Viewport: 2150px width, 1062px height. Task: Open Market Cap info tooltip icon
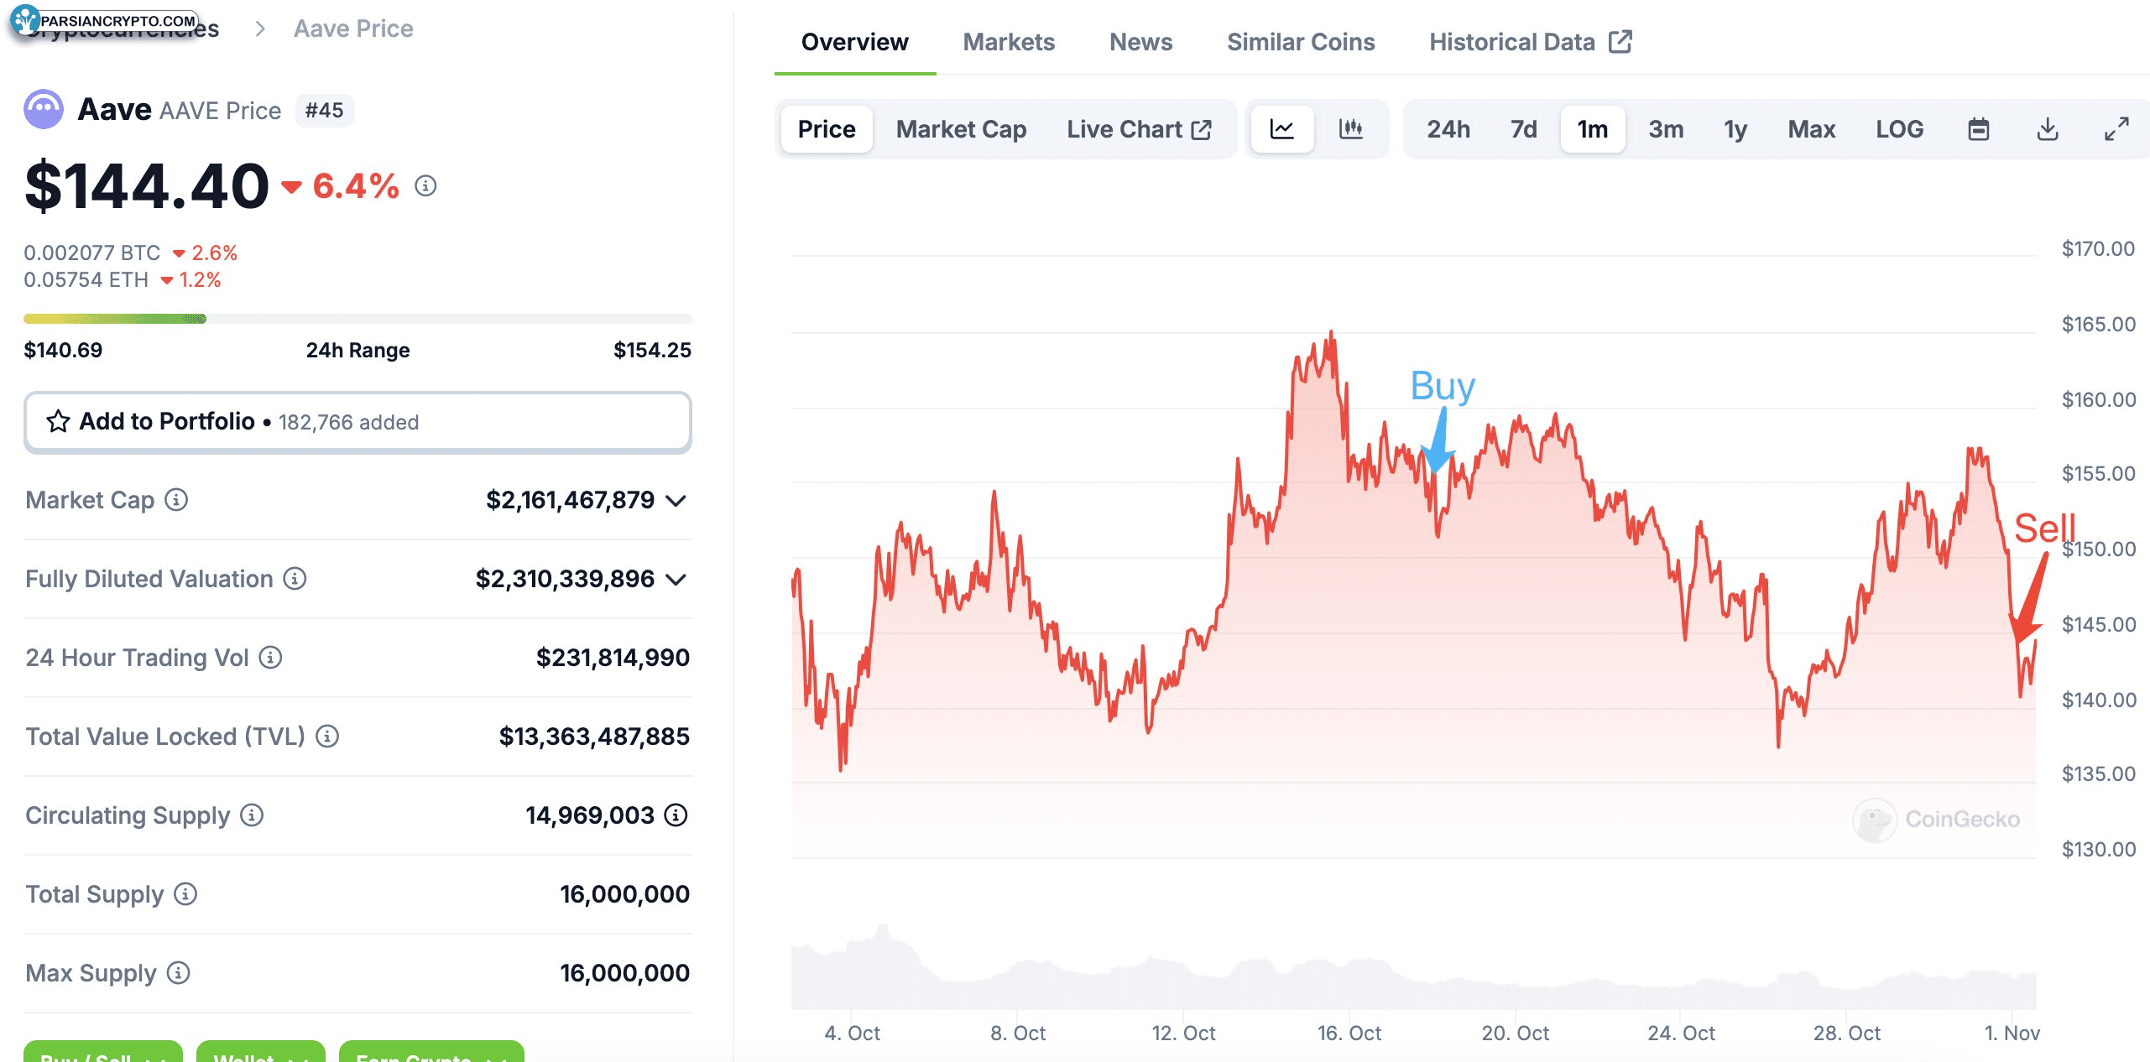[x=176, y=500]
